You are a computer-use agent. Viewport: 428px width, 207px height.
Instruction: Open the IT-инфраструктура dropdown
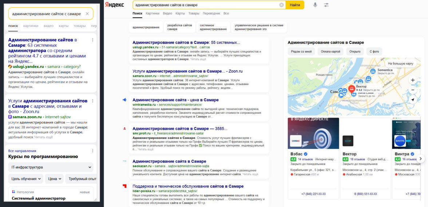click(x=51, y=167)
